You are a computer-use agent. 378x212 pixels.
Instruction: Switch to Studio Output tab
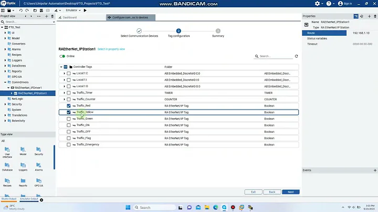9,199
